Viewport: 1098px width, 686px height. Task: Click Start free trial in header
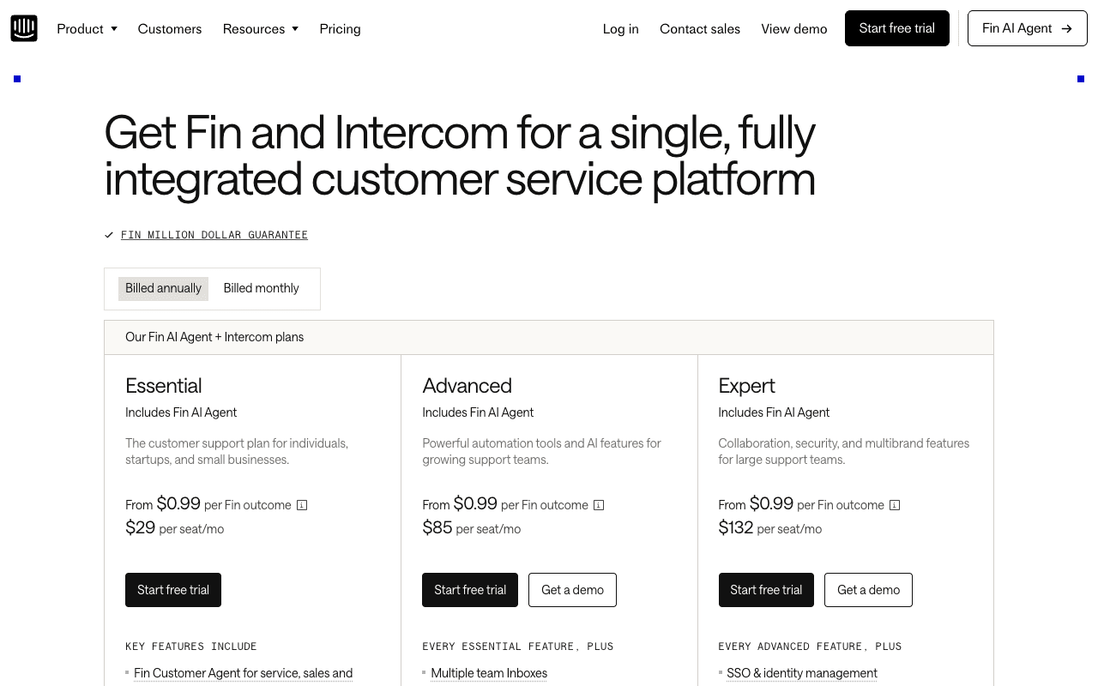[x=897, y=28]
